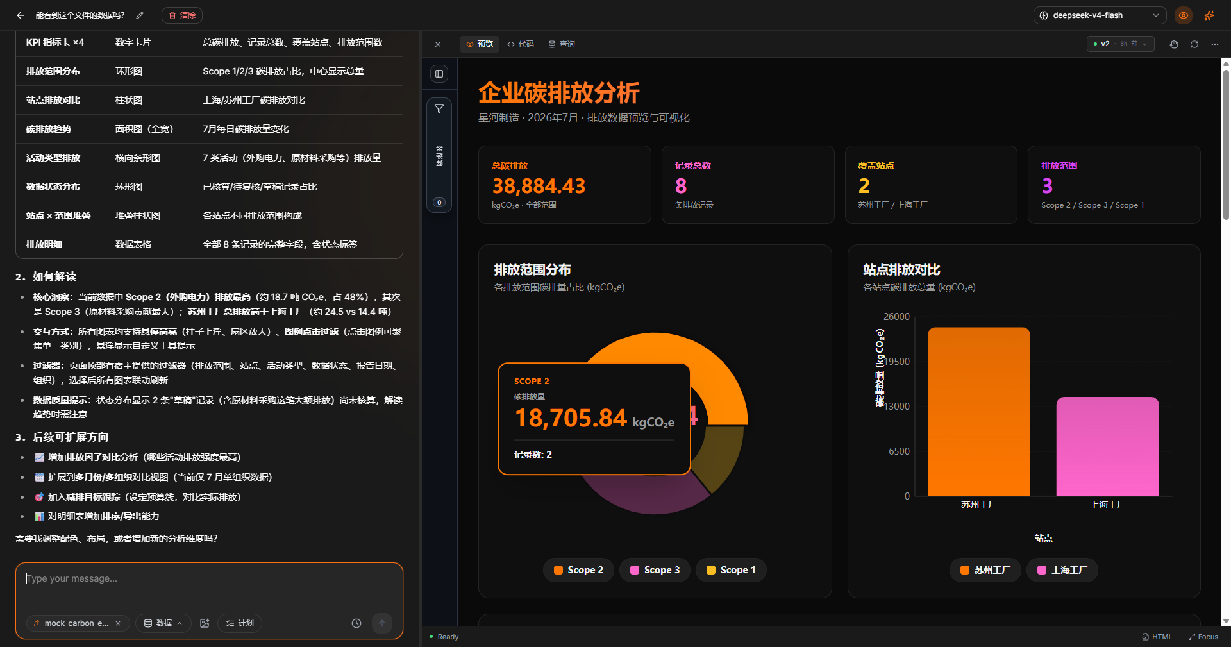
Task: Click the 加入减排目标跟踪 bullet
Action: point(138,497)
